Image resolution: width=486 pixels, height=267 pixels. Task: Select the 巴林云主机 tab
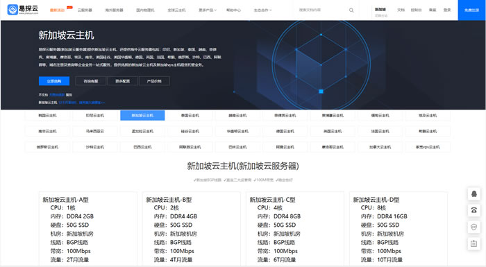point(237,147)
